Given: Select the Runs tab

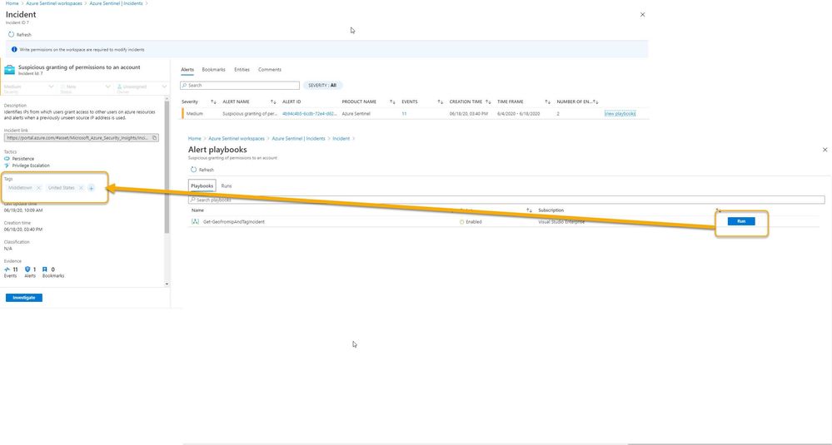Looking at the screenshot, I should 227,186.
